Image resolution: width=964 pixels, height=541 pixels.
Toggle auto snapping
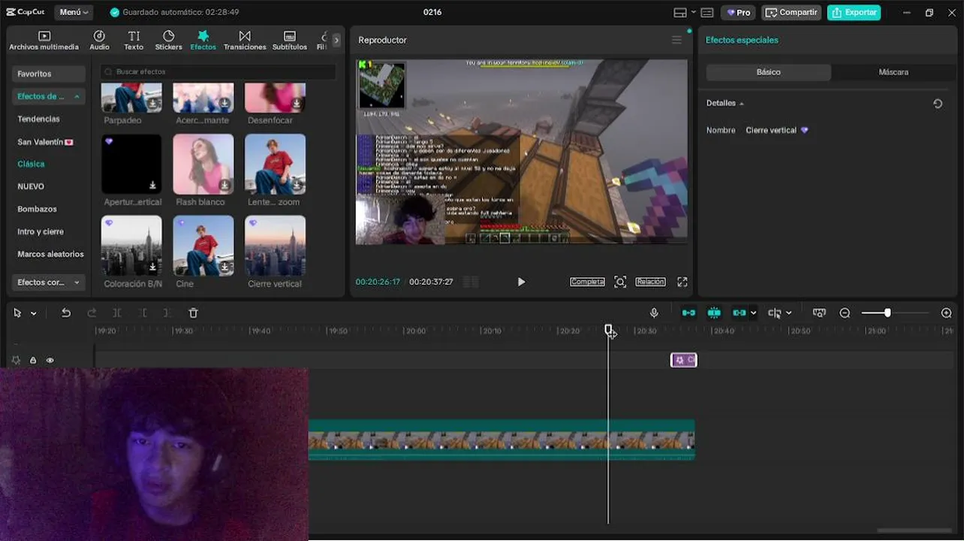[x=714, y=313]
